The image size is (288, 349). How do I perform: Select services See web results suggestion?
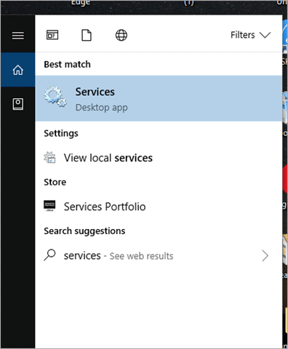click(x=159, y=256)
